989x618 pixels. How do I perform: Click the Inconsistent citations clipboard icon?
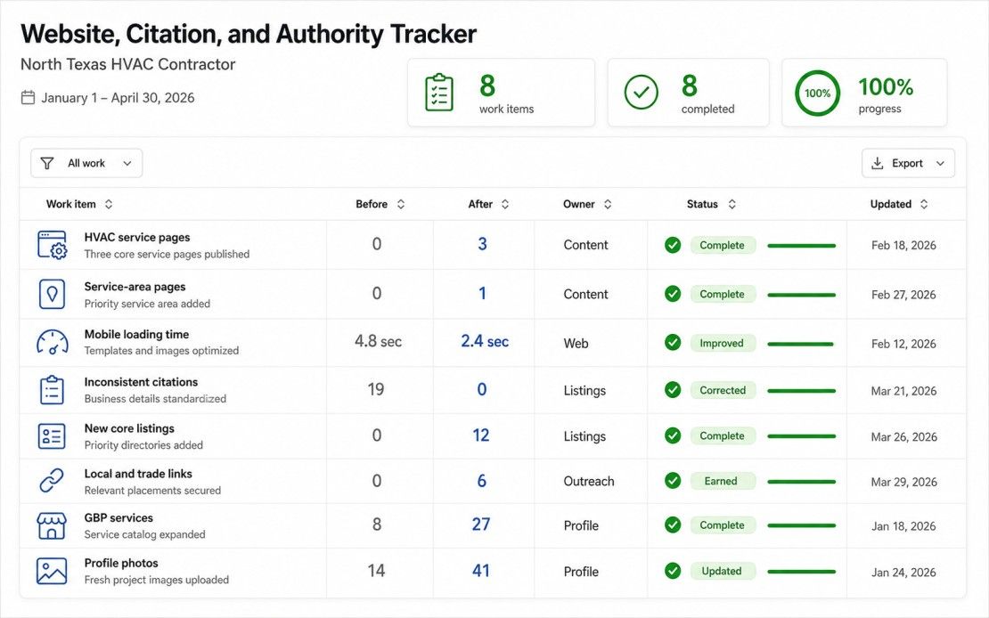point(52,390)
